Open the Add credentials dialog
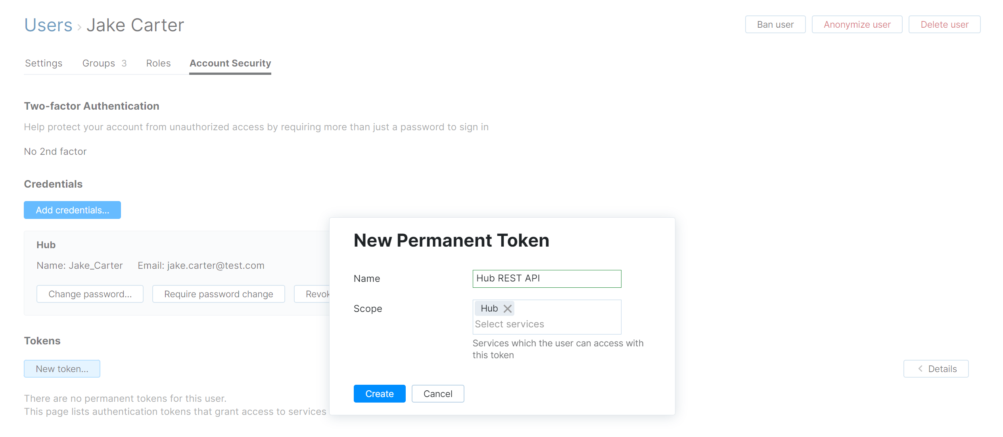This screenshot has height=437, width=1003. tap(72, 210)
